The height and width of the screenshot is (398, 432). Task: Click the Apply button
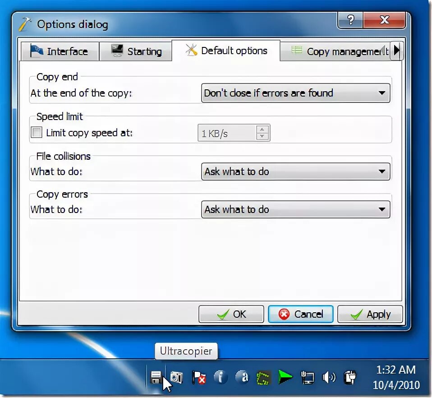(370, 314)
